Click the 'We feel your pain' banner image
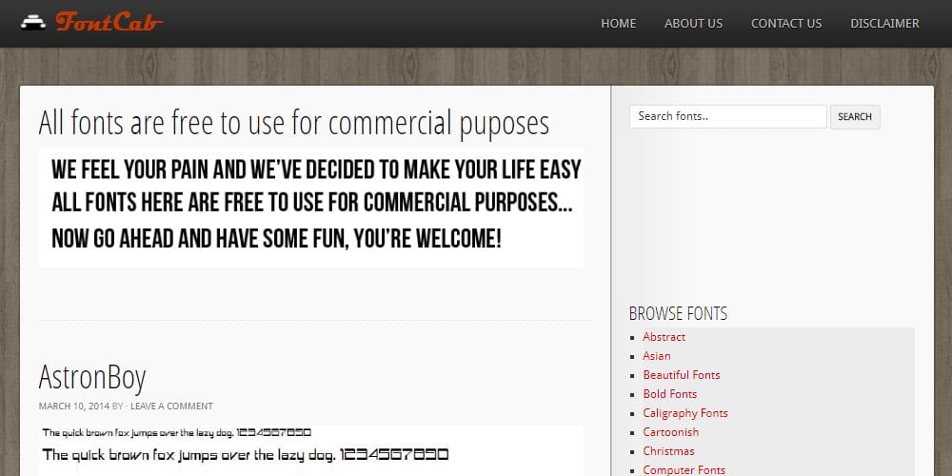Image resolution: width=952 pixels, height=476 pixels. (x=311, y=208)
